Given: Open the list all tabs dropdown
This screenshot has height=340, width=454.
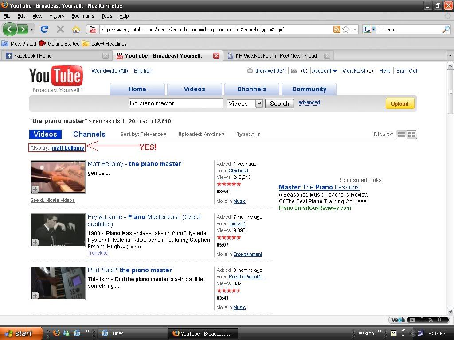Looking at the screenshot, I should point(450,55).
